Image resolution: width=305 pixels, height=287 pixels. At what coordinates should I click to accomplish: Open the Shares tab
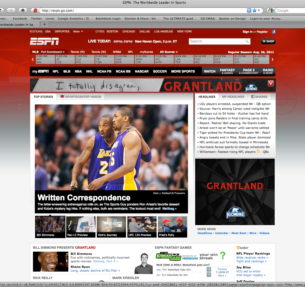[x=259, y=97]
